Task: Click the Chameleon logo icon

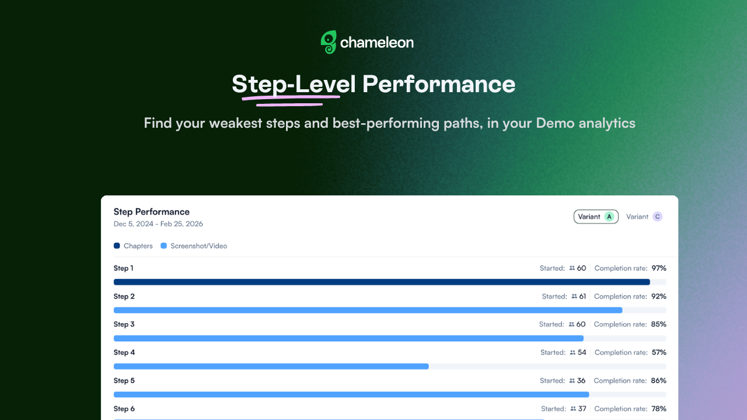Action: (329, 42)
